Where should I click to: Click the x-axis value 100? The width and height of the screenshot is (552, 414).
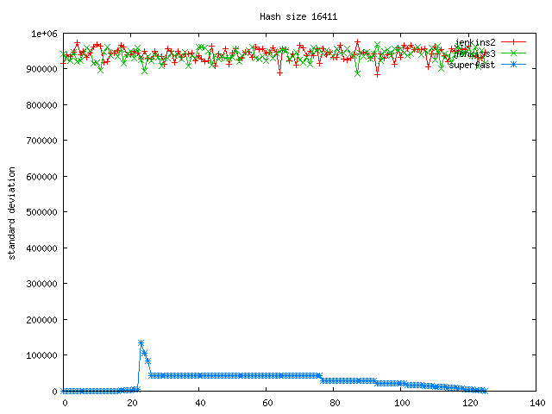pos(402,403)
